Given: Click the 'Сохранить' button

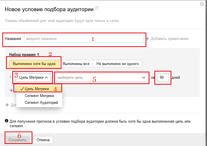Looking at the screenshot, I should [x=18, y=140].
